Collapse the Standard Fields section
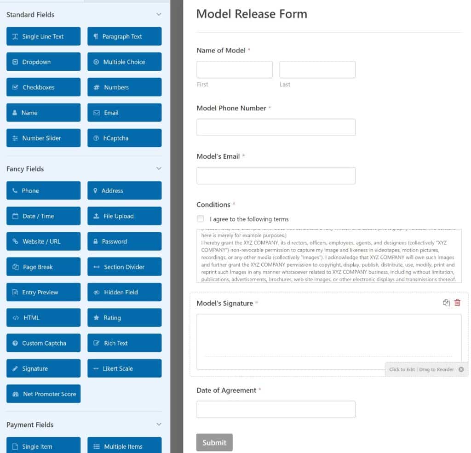 pyautogui.click(x=158, y=14)
